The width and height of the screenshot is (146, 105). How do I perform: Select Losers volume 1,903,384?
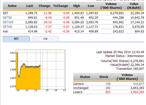(x=137, y=92)
